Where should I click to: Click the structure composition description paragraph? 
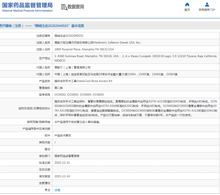[136, 108]
